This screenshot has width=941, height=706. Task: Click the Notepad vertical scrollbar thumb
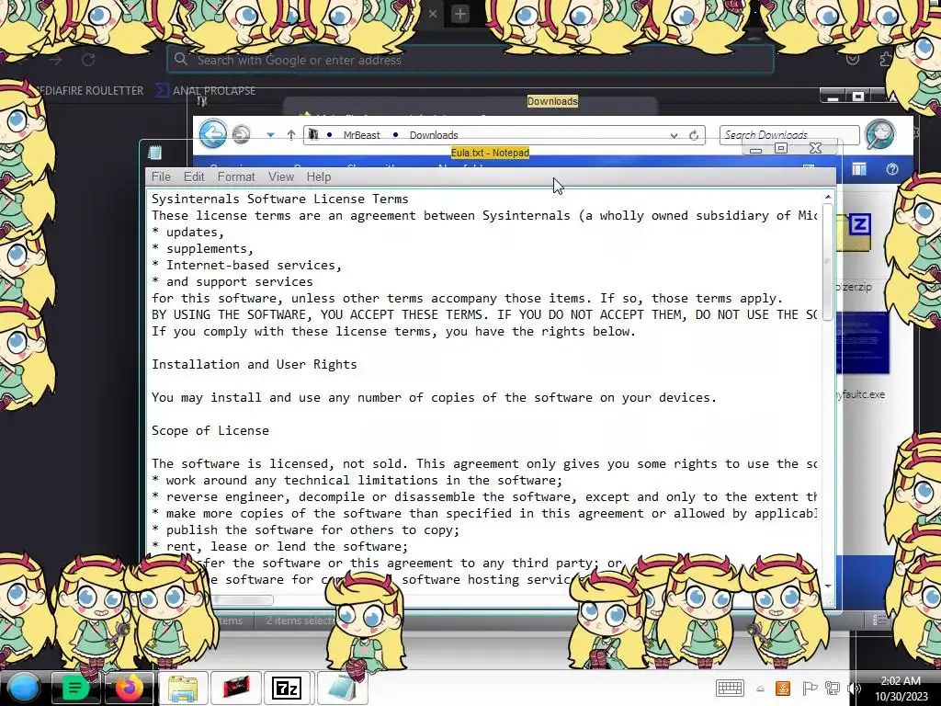coord(828,262)
